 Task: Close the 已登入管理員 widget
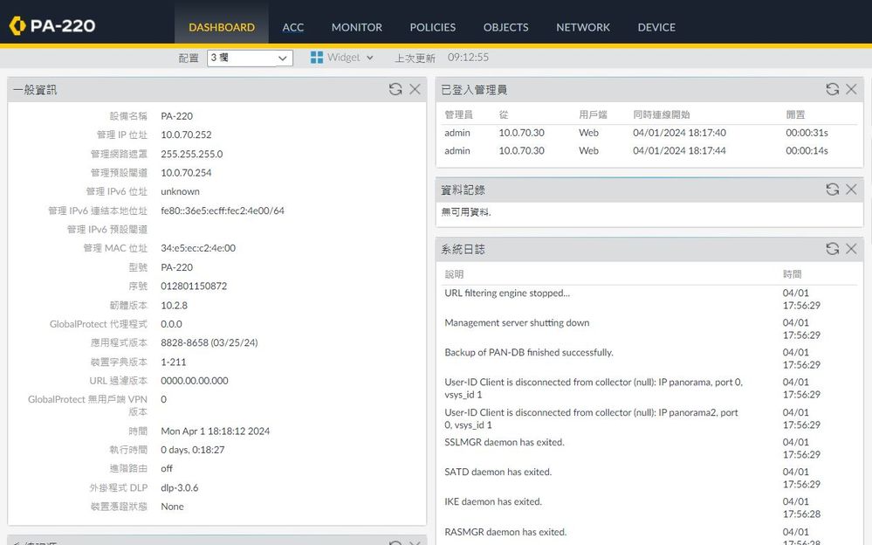point(851,89)
